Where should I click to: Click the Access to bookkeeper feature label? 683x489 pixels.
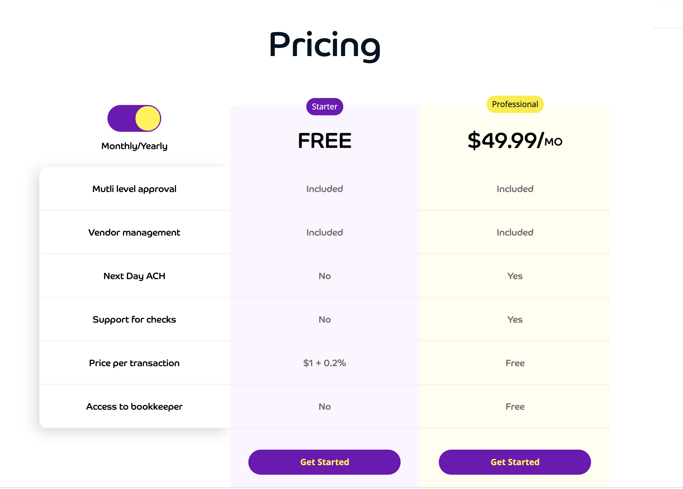[x=134, y=407]
